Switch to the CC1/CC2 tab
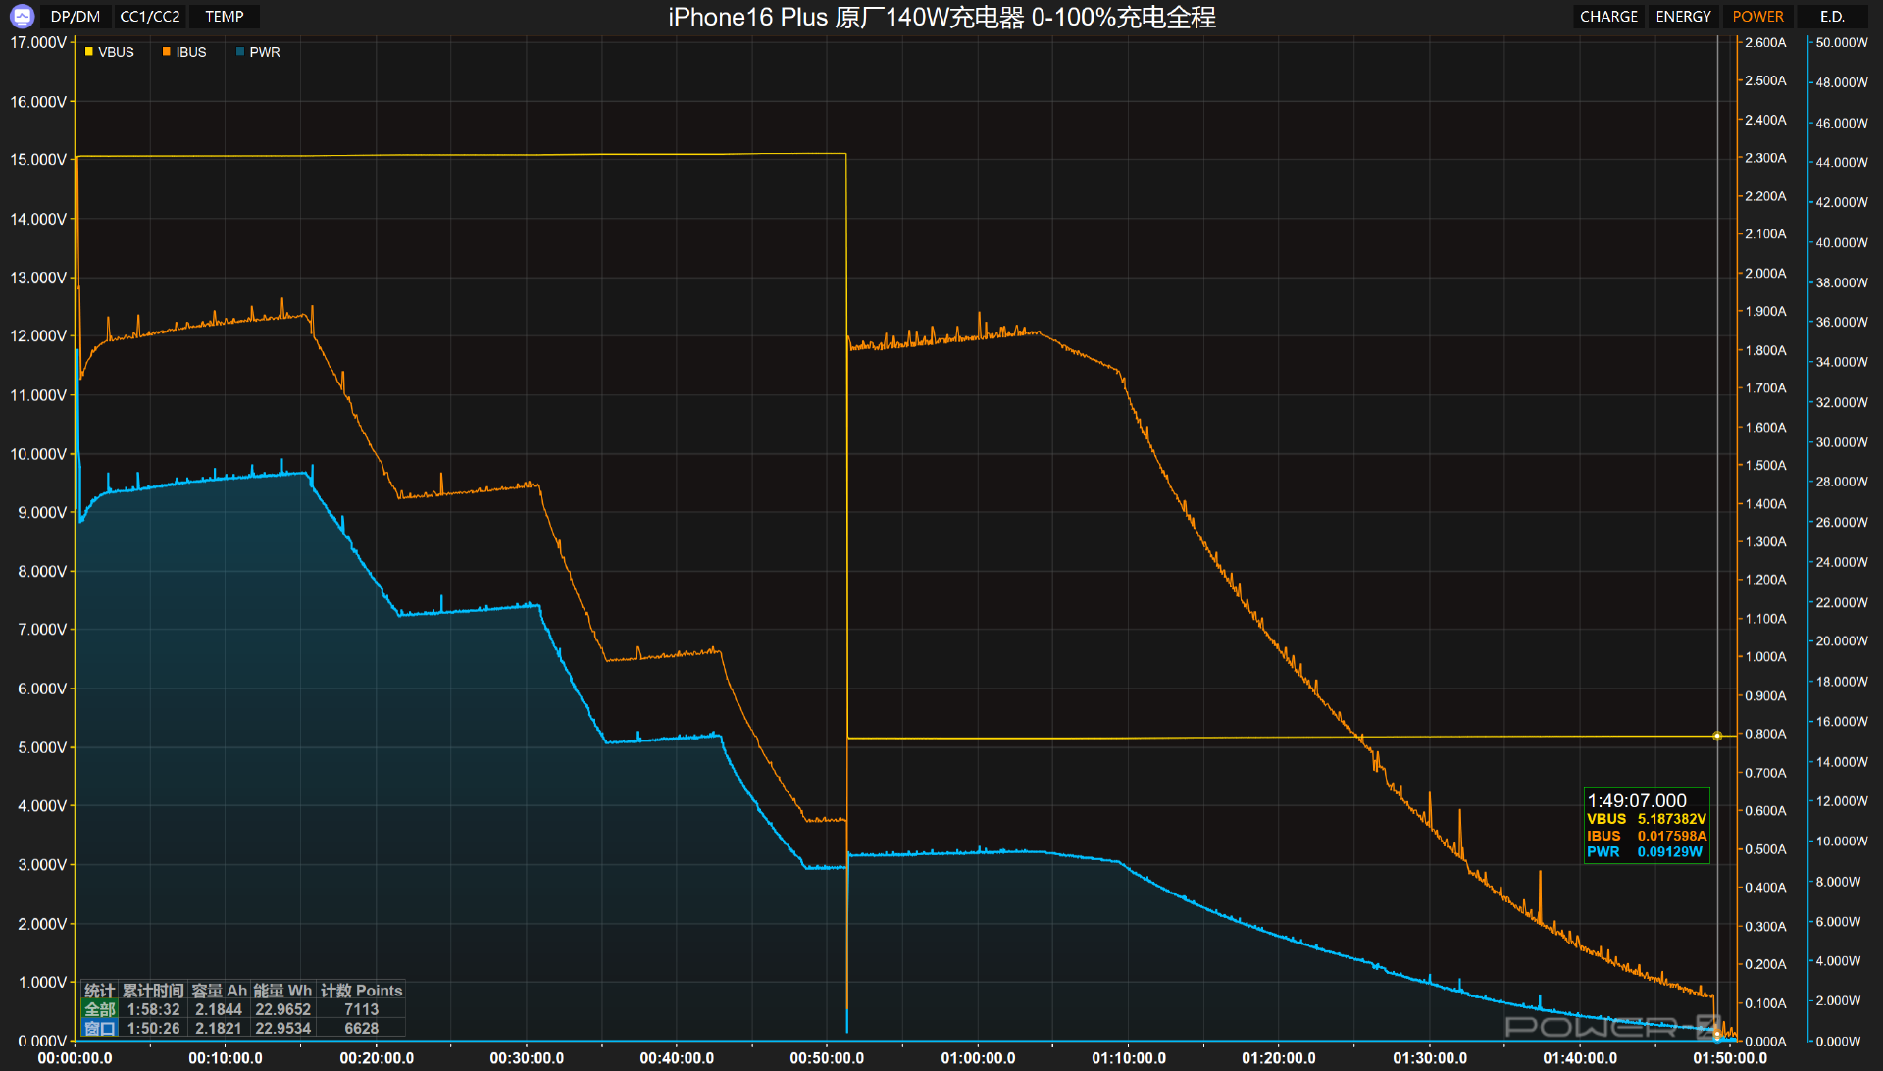 [x=150, y=17]
